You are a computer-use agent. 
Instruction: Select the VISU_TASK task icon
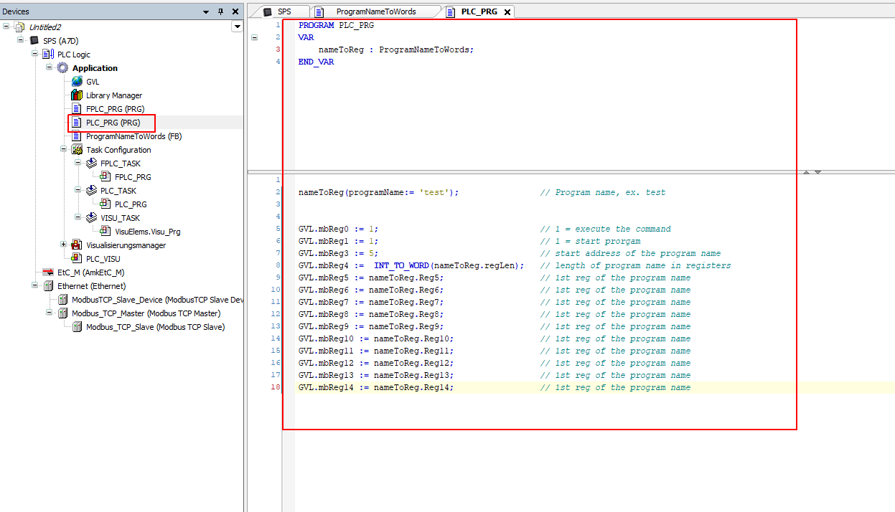coord(91,218)
